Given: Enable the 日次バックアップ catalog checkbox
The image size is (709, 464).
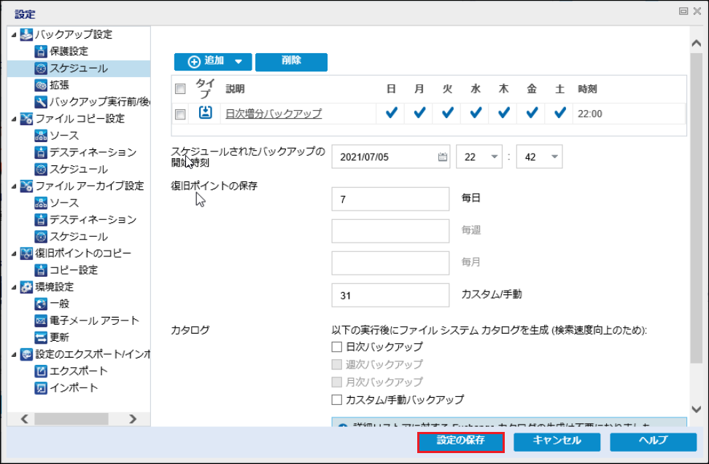Looking at the screenshot, I should [x=337, y=347].
